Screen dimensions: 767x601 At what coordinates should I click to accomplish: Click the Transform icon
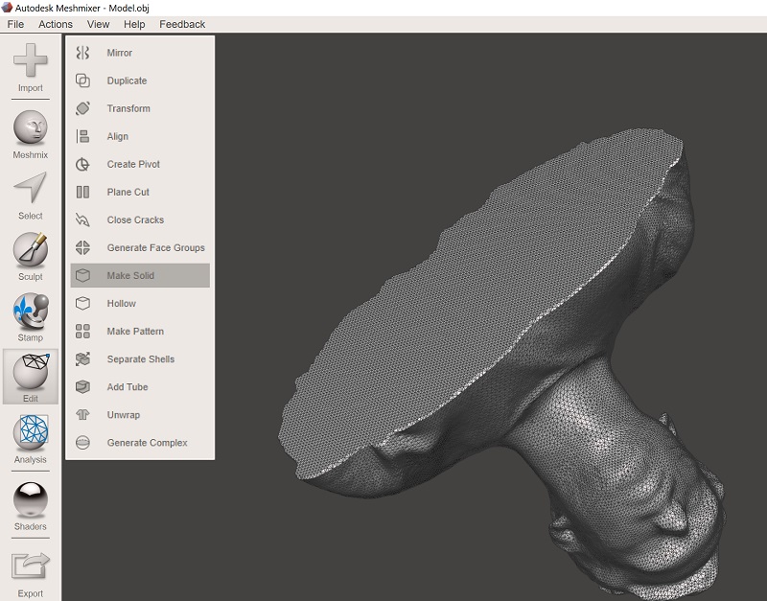coord(82,108)
